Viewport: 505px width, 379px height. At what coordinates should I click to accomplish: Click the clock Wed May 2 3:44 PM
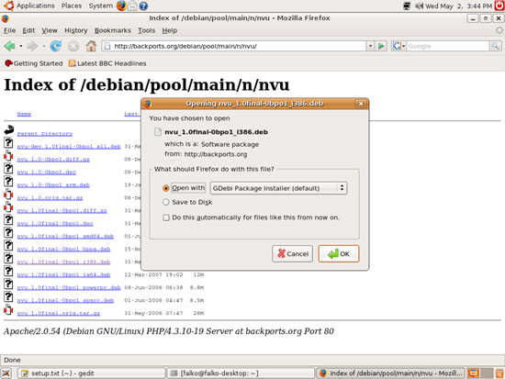pos(458,6)
